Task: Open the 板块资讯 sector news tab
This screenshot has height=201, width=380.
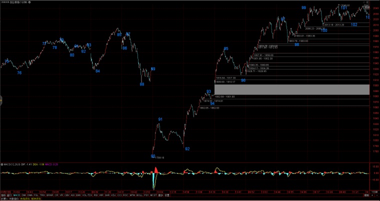Action: [x=35, y=198]
